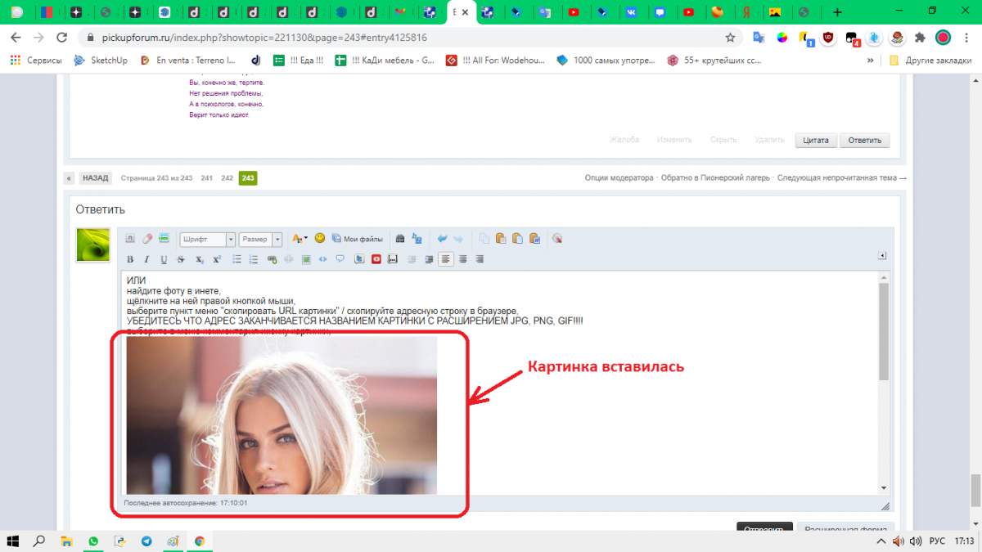Click the subscript icon

pos(199,259)
